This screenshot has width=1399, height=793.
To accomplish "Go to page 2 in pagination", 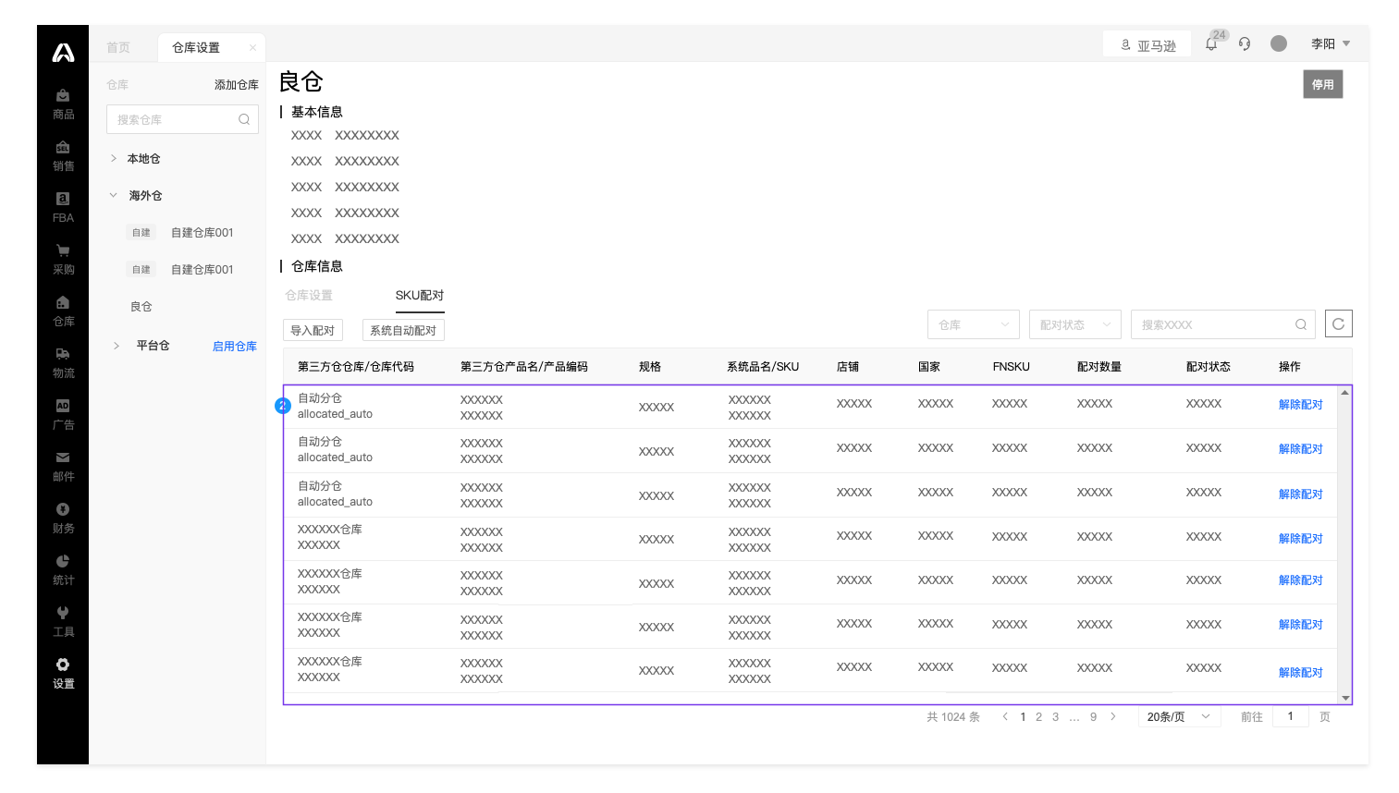I will [x=1038, y=716].
